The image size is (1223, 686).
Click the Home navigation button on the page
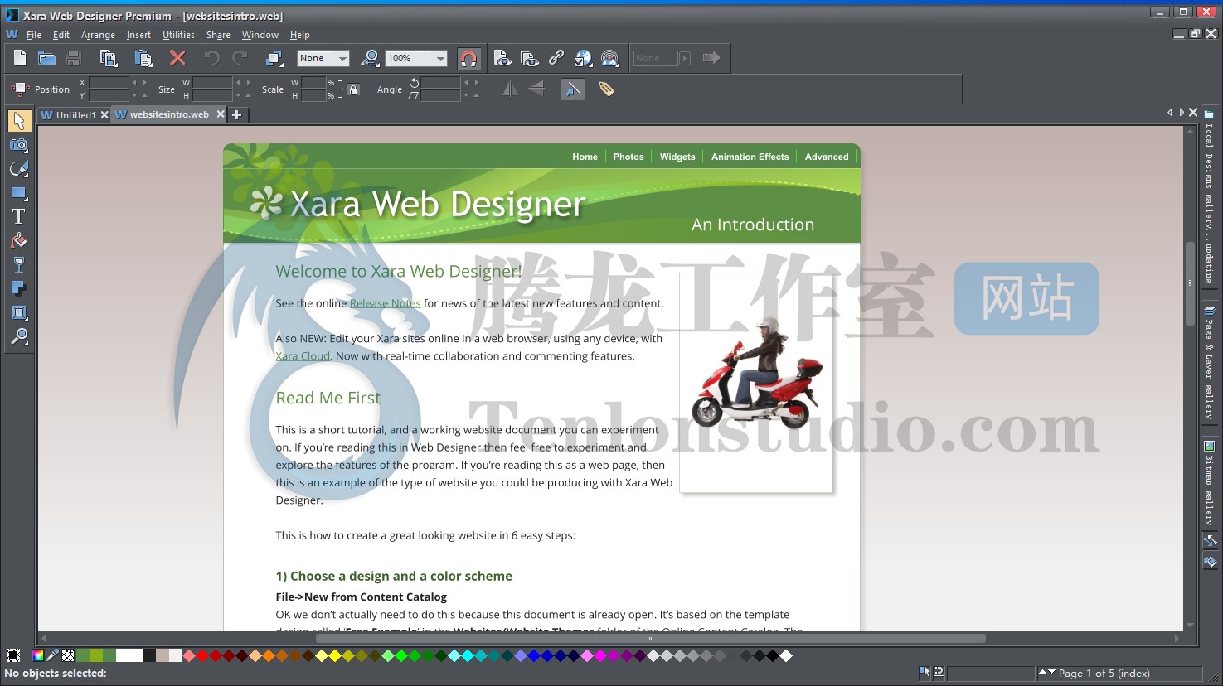tap(585, 157)
